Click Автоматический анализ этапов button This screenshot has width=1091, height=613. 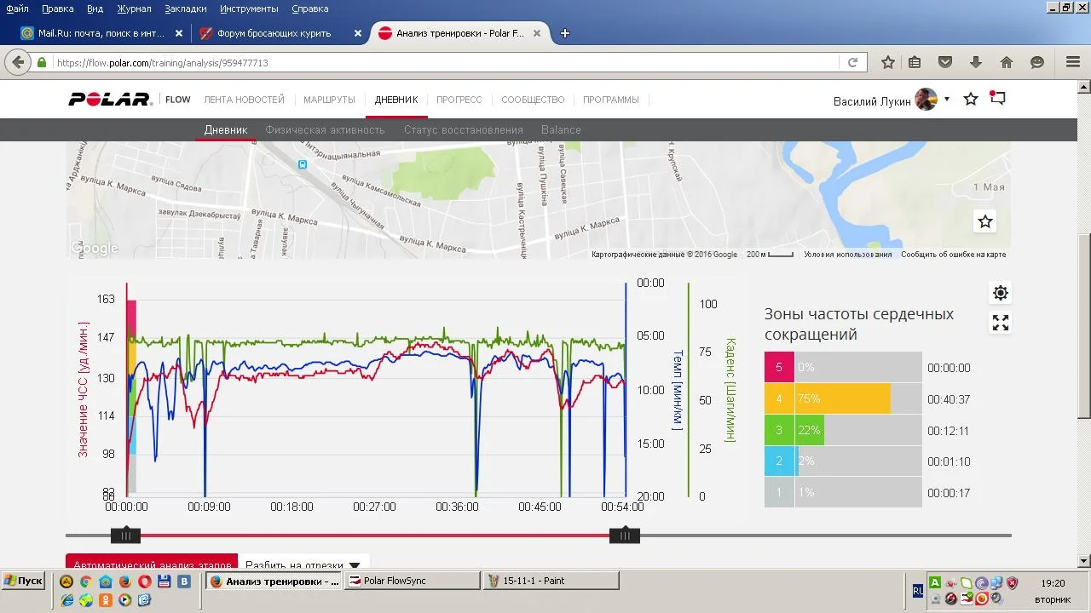tap(152, 564)
